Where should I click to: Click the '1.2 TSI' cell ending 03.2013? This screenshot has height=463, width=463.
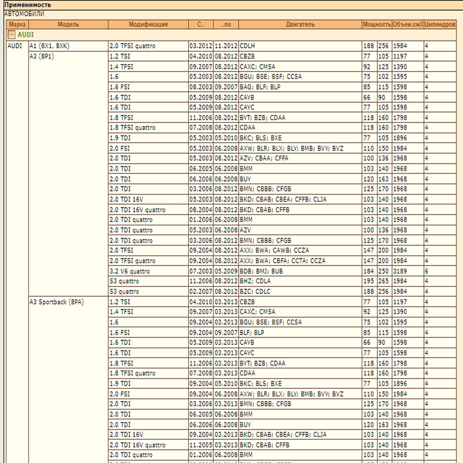[148, 302]
